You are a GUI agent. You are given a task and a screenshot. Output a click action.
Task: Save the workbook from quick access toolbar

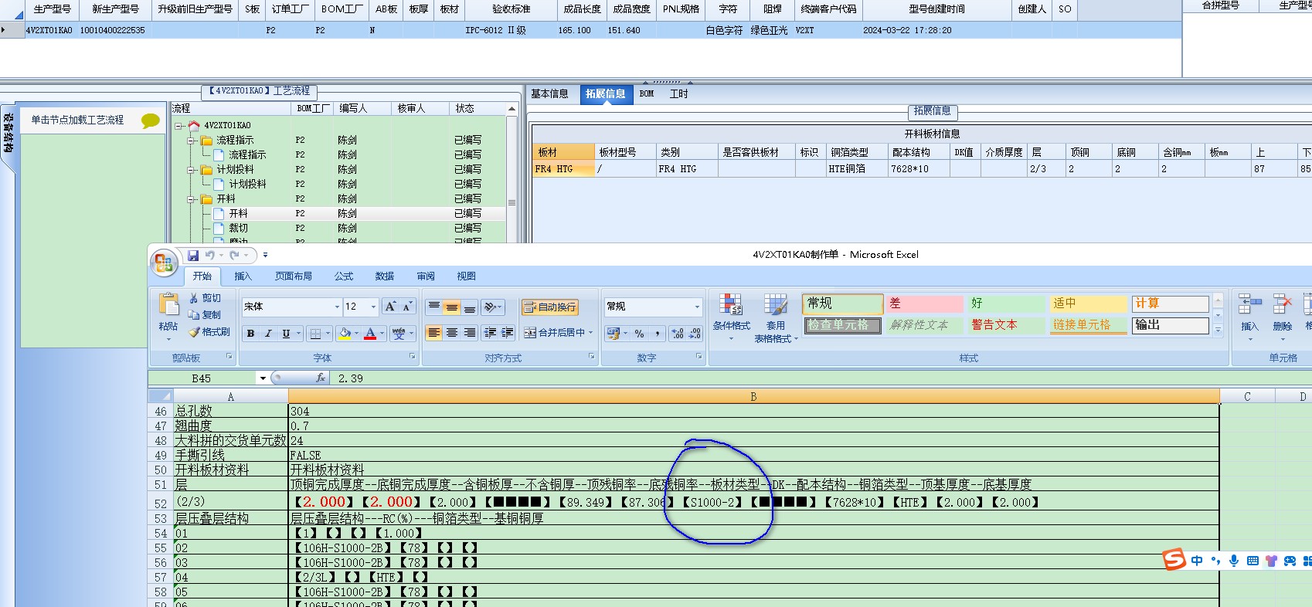tap(193, 255)
